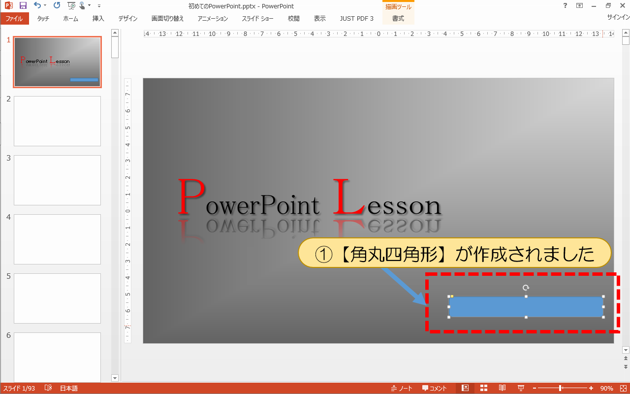Save the presentation with the floppy icon
The width and height of the screenshot is (630, 394).
tap(23, 6)
